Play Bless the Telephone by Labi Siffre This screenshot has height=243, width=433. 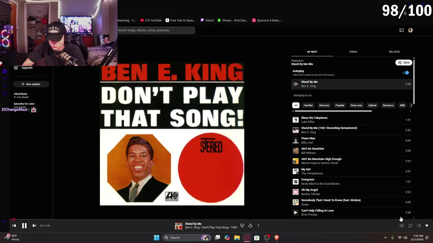(352, 120)
